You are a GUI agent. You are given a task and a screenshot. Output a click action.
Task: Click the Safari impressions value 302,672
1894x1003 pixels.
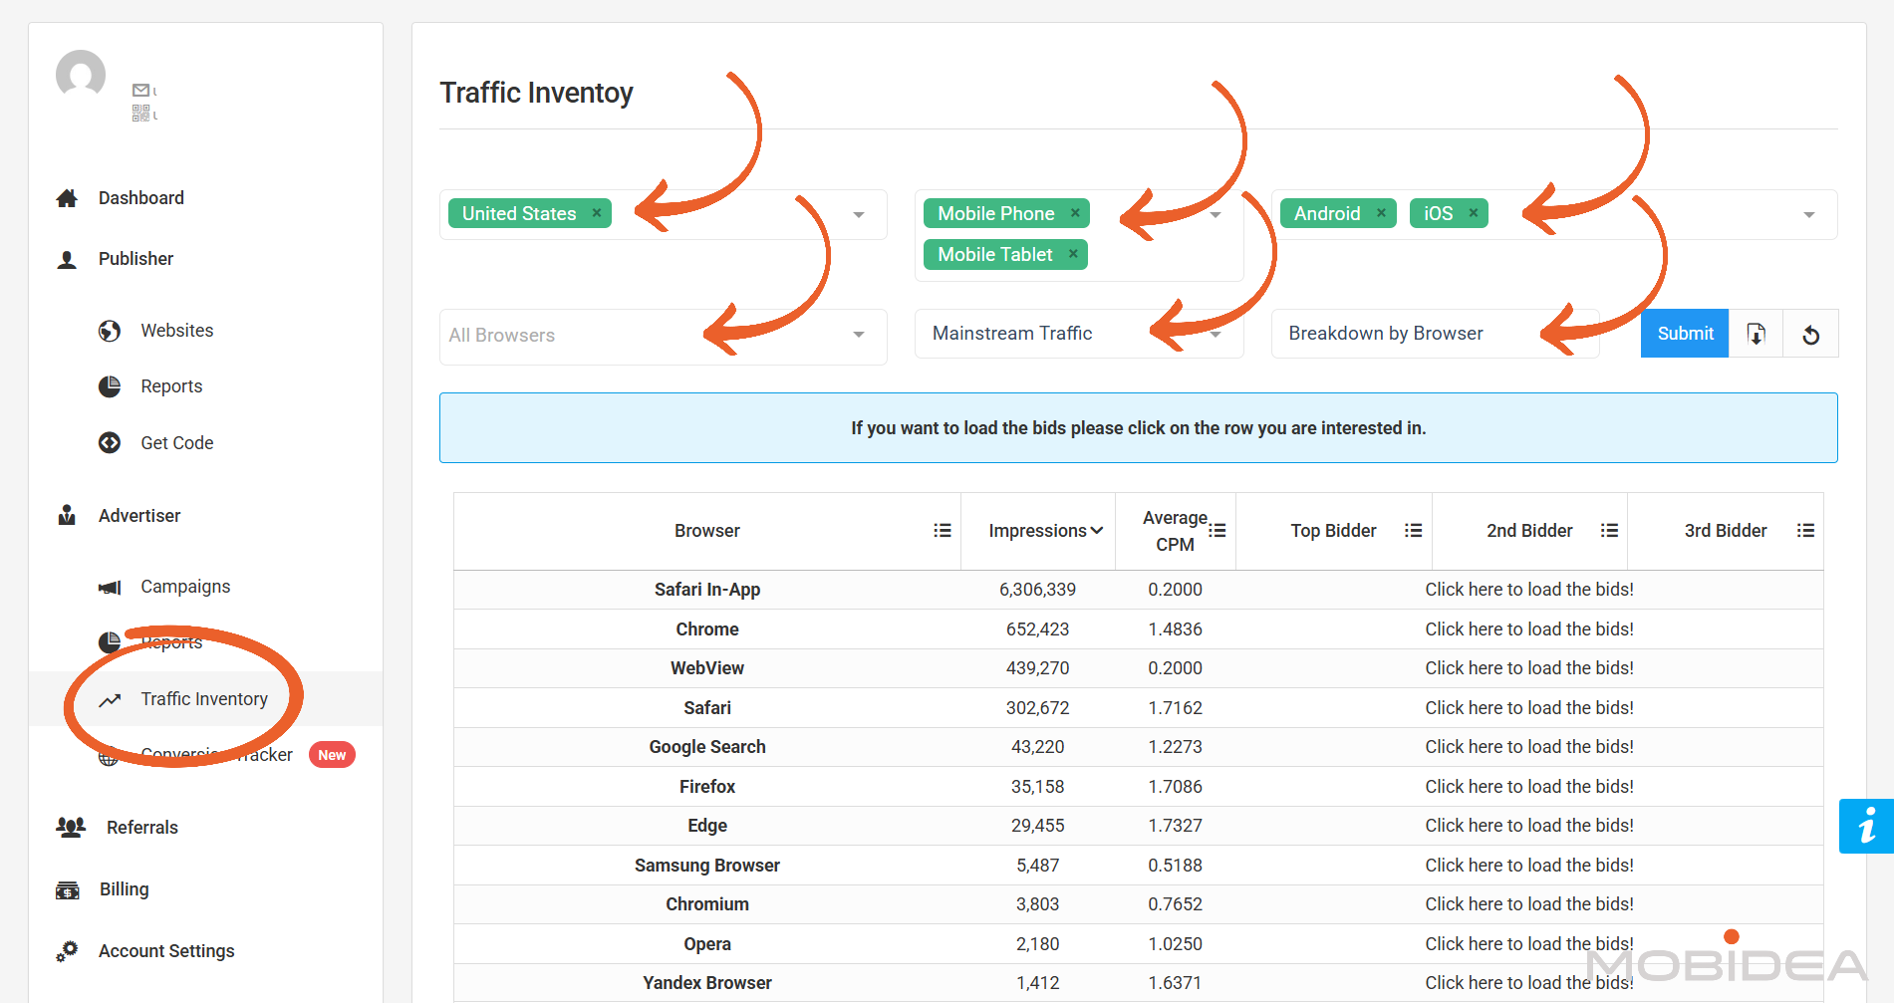coord(1037,708)
